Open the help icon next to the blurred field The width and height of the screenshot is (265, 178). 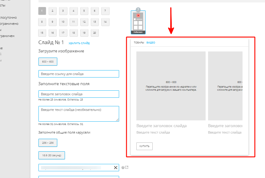click(123, 168)
